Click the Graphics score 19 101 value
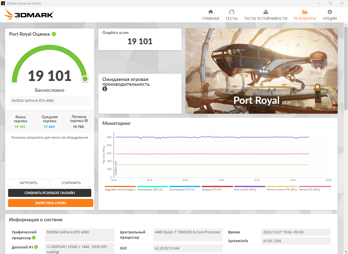 click(140, 41)
